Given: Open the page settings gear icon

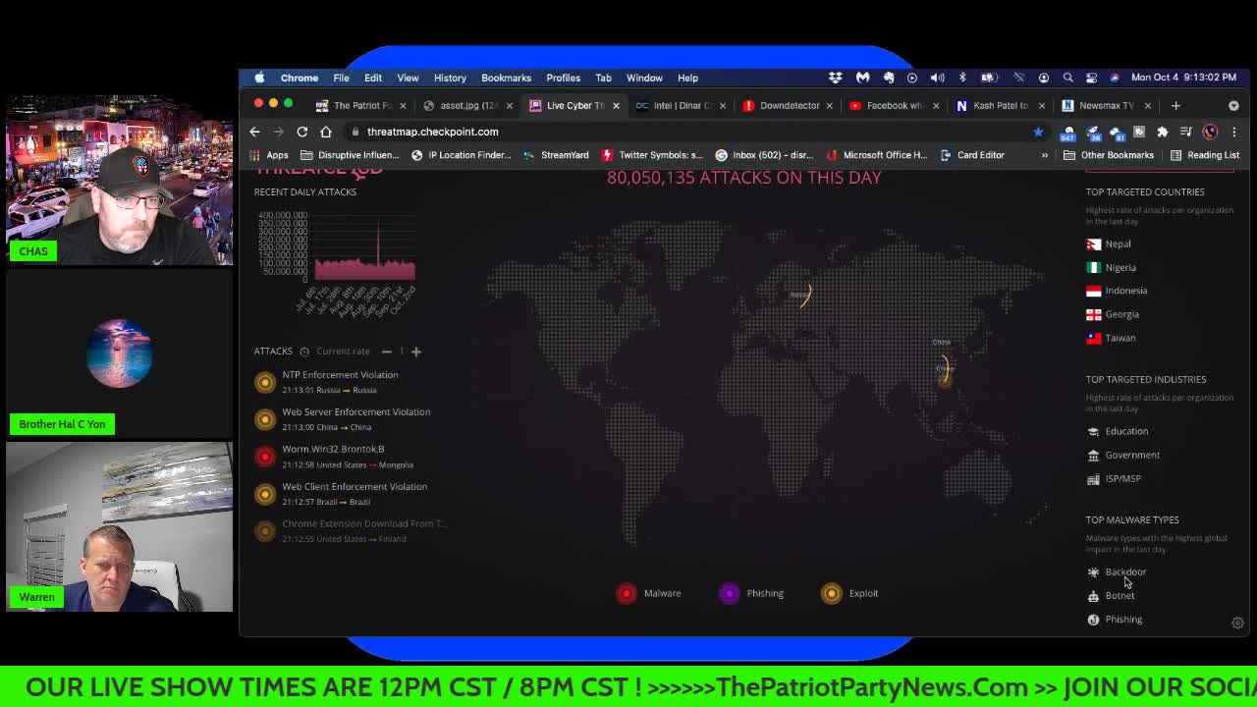Looking at the screenshot, I should point(1237,623).
